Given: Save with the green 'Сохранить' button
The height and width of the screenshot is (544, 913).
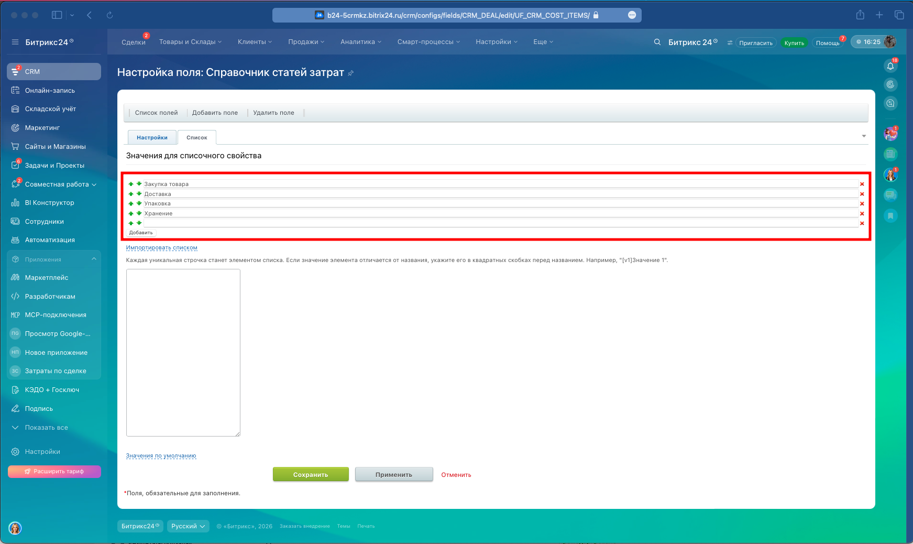Looking at the screenshot, I should [311, 474].
